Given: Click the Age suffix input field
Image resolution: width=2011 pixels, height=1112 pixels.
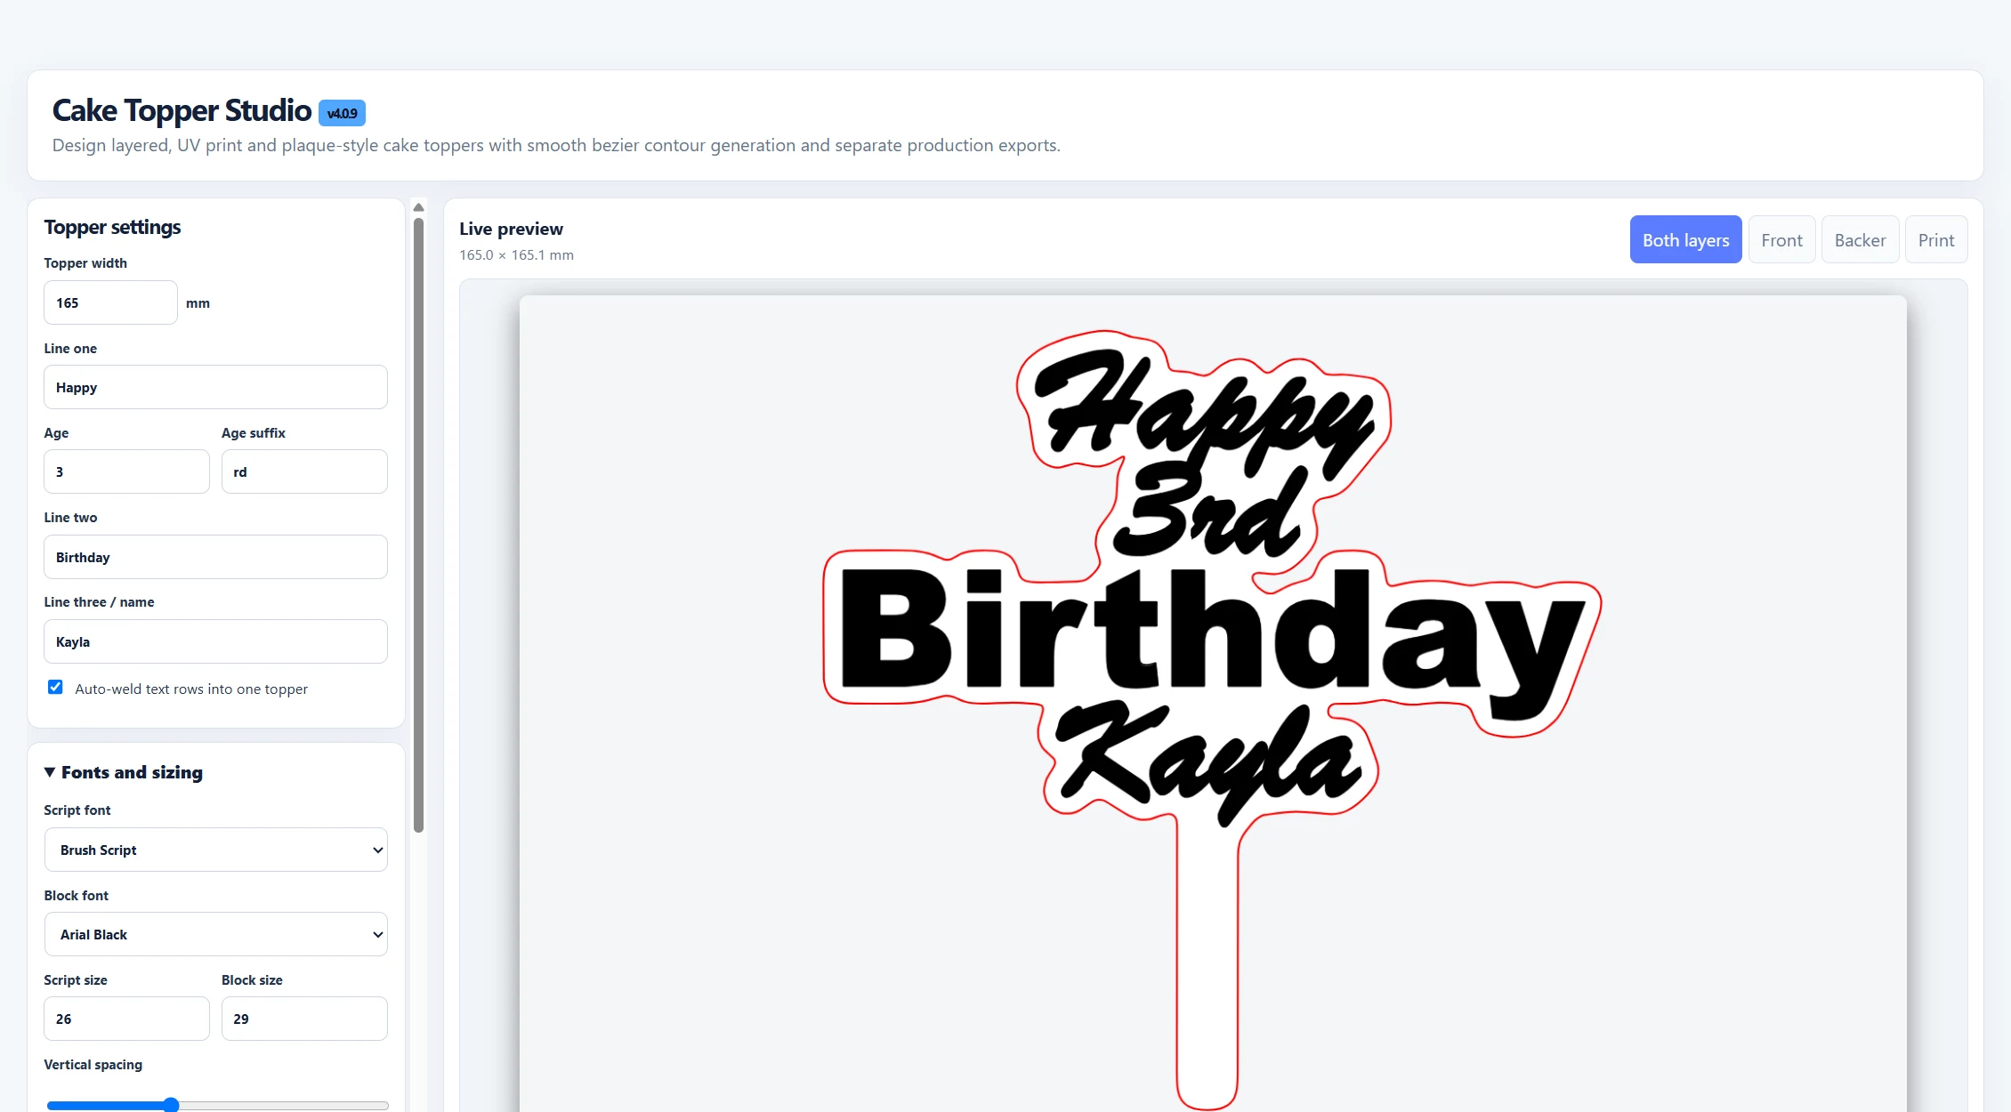Looking at the screenshot, I should click(304, 471).
